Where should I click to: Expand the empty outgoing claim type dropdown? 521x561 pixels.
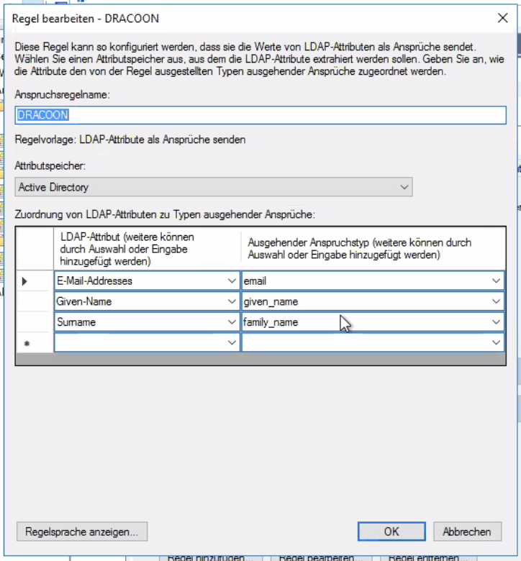[496, 343]
